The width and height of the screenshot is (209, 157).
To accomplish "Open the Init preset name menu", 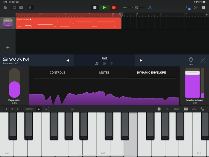I will 104,58.
